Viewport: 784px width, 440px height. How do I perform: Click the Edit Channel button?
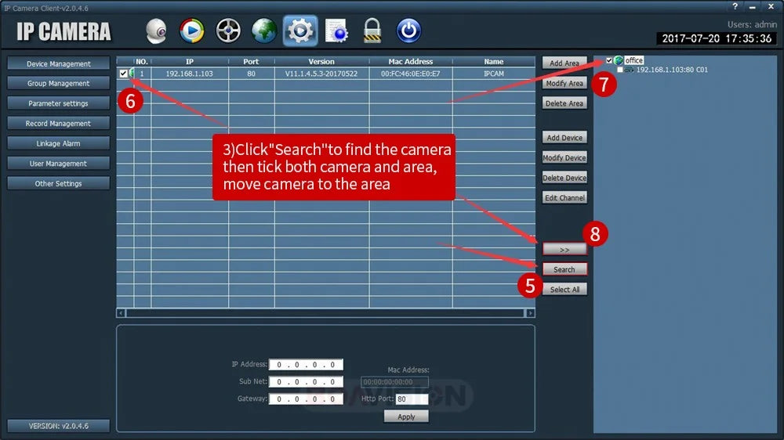pos(564,198)
